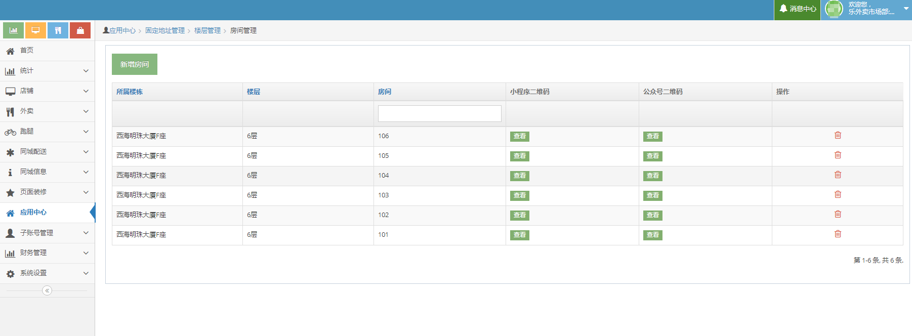Image resolution: width=912 pixels, height=336 pixels.
Task: Click the green statistics chart shortcut icon
Action: pos(13,30)
